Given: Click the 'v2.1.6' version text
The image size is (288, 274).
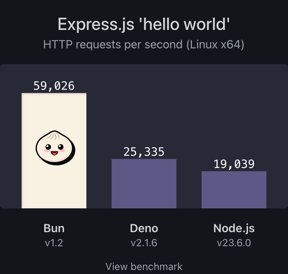Looking at the screenshot, I should [144, 243].
